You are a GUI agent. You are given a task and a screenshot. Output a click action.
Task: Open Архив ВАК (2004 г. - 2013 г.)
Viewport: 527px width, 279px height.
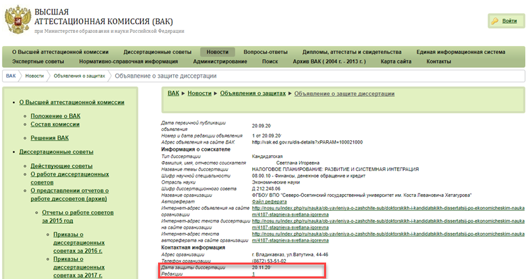click(x=329, y=61)
